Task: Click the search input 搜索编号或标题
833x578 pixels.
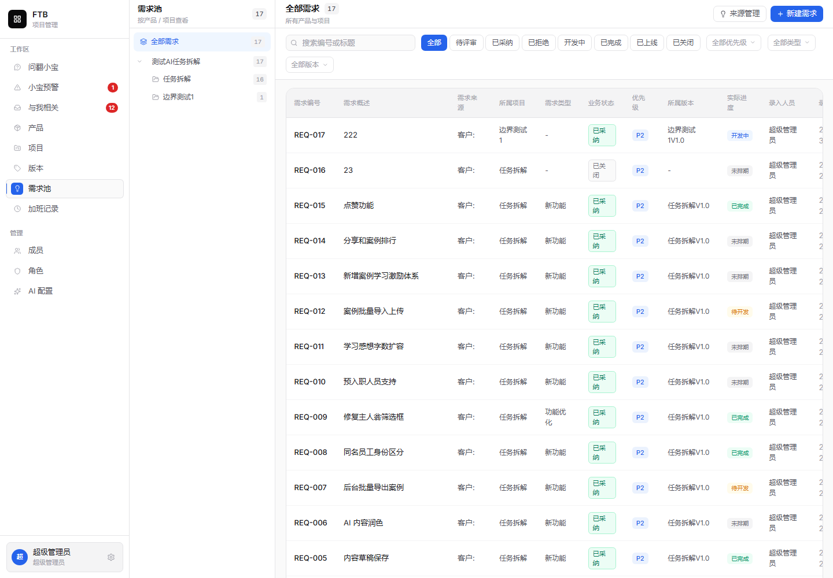Action: coord(351,43)
